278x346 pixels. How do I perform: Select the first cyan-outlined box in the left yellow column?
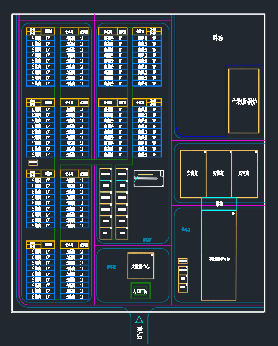pyautogui.click(x=106, y=186)
